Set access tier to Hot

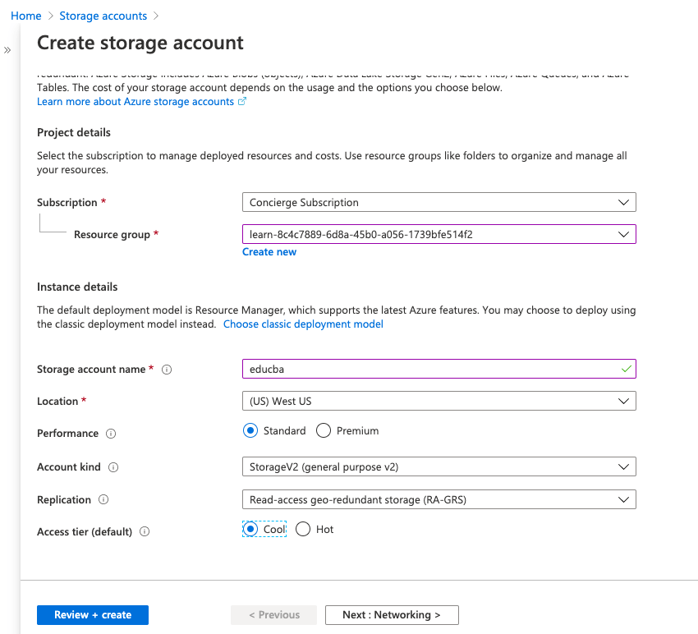tap(303, 530)
